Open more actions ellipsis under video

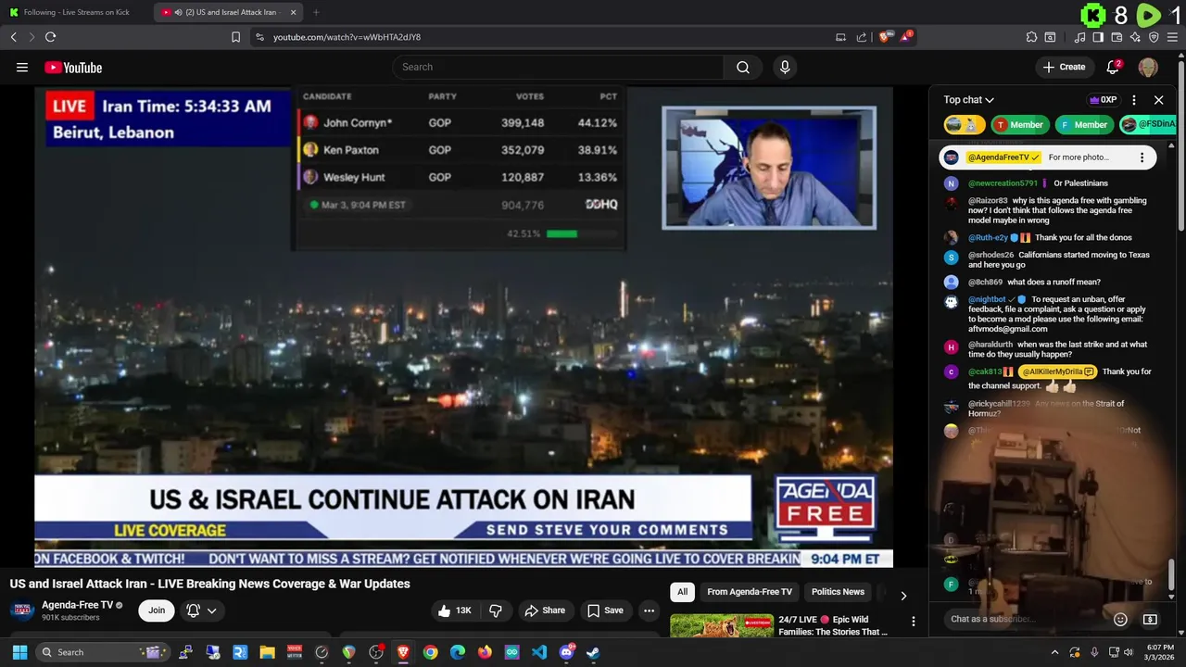tap(649, 610)
